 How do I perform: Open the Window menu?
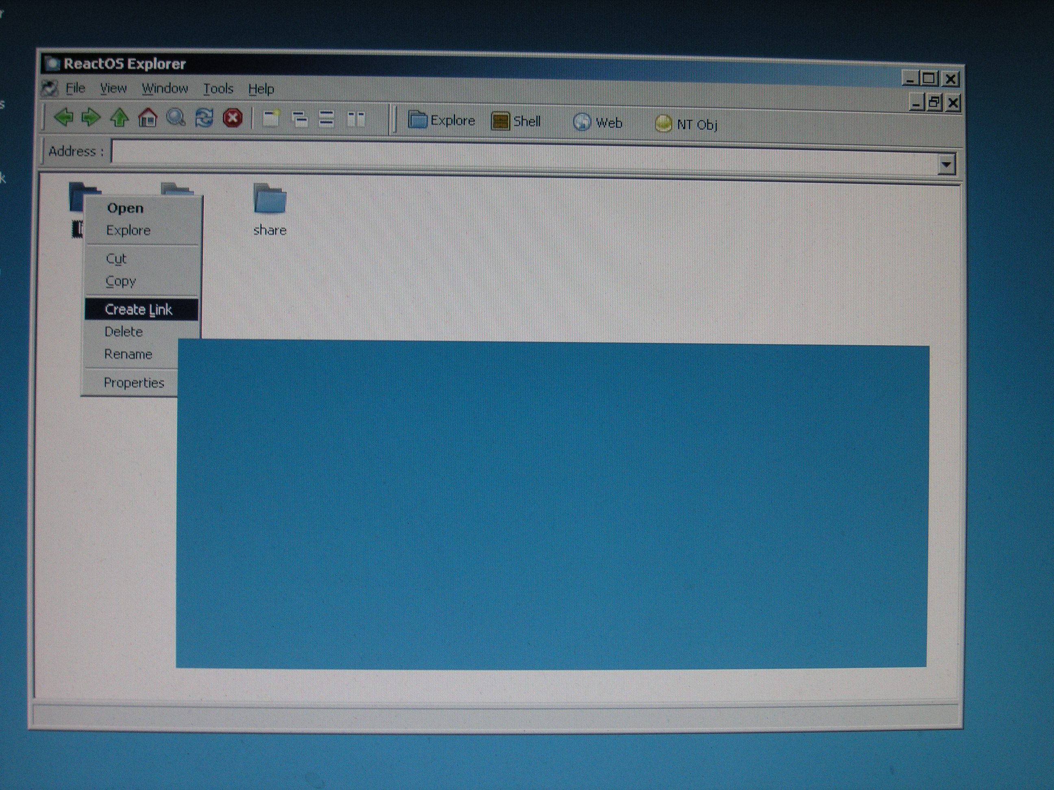[x=165, y=89]
